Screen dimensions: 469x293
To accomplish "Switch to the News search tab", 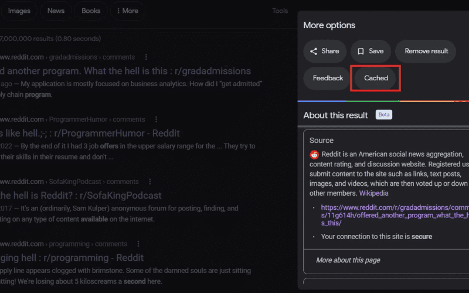I will point(56,11).
